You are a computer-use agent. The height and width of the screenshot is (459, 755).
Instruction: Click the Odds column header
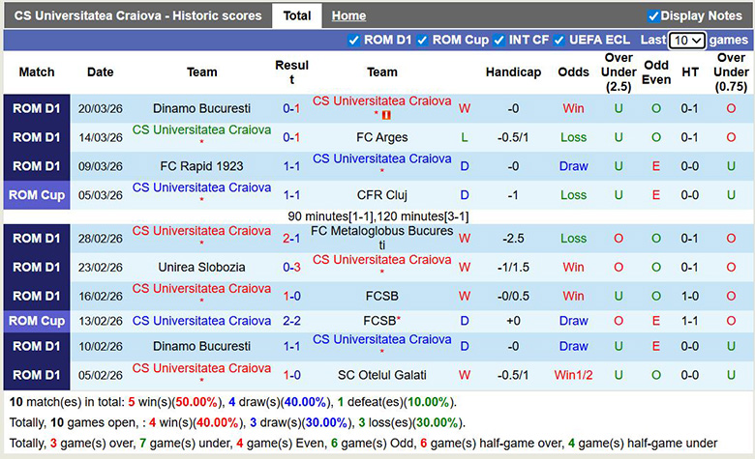coord(573,72)
